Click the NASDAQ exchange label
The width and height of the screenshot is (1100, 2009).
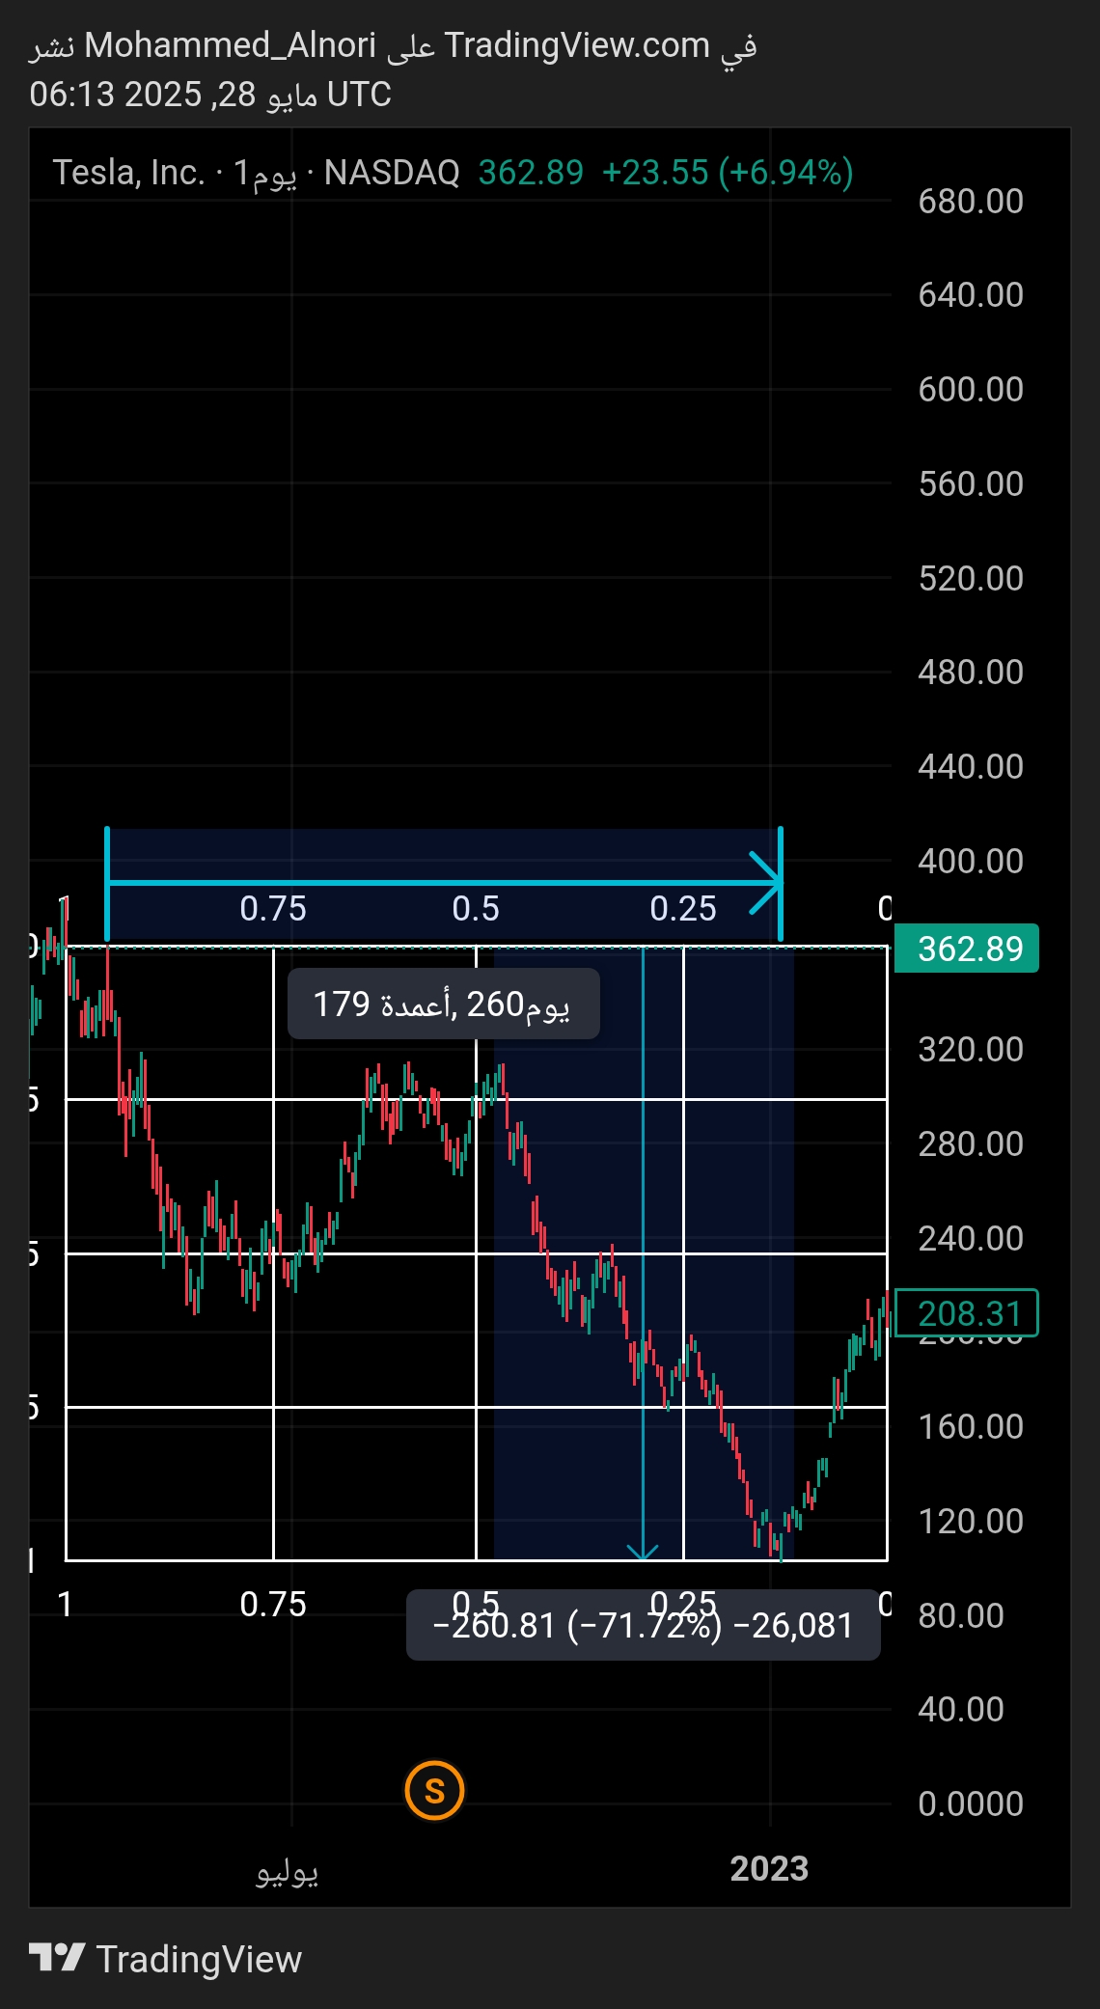tap(392, 173)
